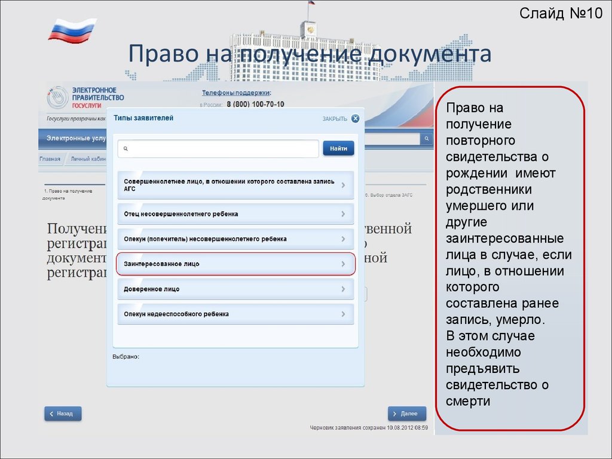Click chevron arrow on Заинтересованное лицо row
The height and width of the screenshot is (459, 612).
tap(343, 264)
